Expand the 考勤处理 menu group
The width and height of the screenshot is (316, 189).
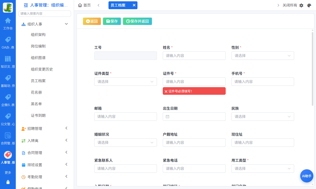(66, 176)
